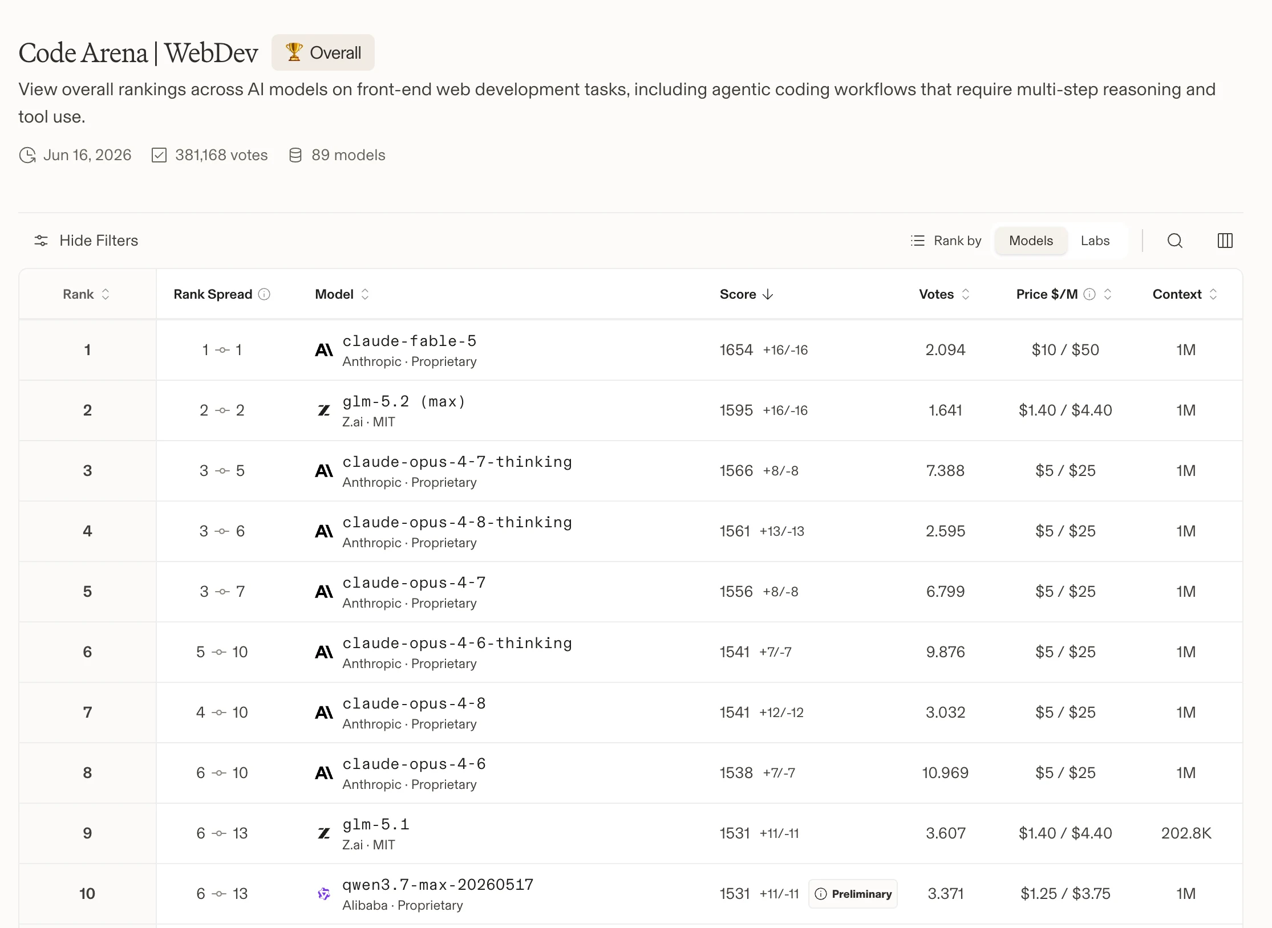Sort by the Context column
This screenshot has width=1272, height=928.
(x=1185, y=294)
